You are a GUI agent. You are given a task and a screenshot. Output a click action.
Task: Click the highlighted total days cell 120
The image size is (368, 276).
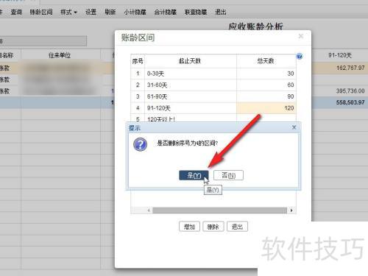click(x=266, y=108)
